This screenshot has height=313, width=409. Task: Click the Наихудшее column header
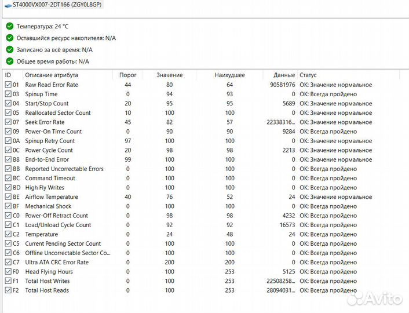tap(229, 75)
